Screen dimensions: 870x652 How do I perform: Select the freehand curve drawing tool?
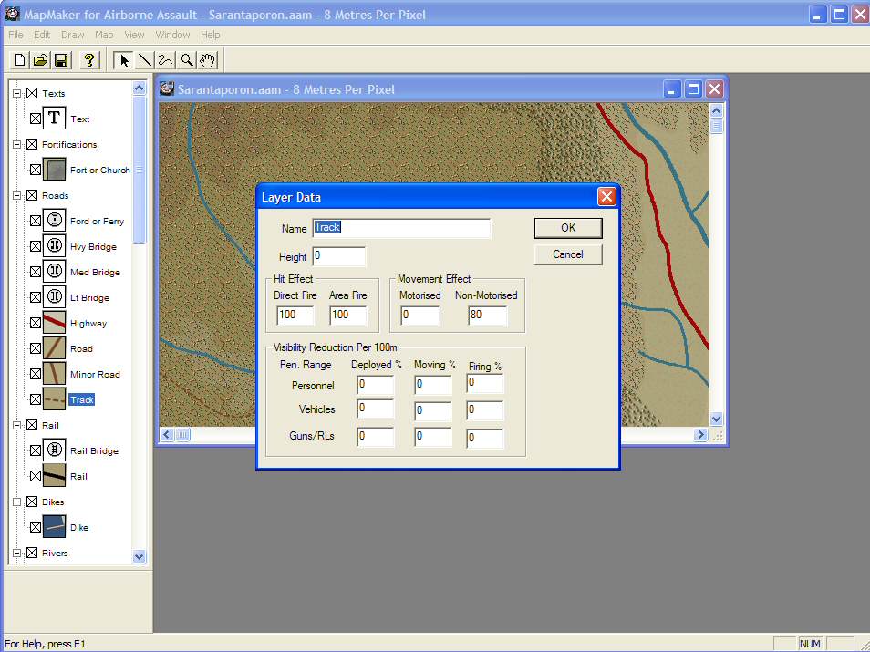(165, 60)
